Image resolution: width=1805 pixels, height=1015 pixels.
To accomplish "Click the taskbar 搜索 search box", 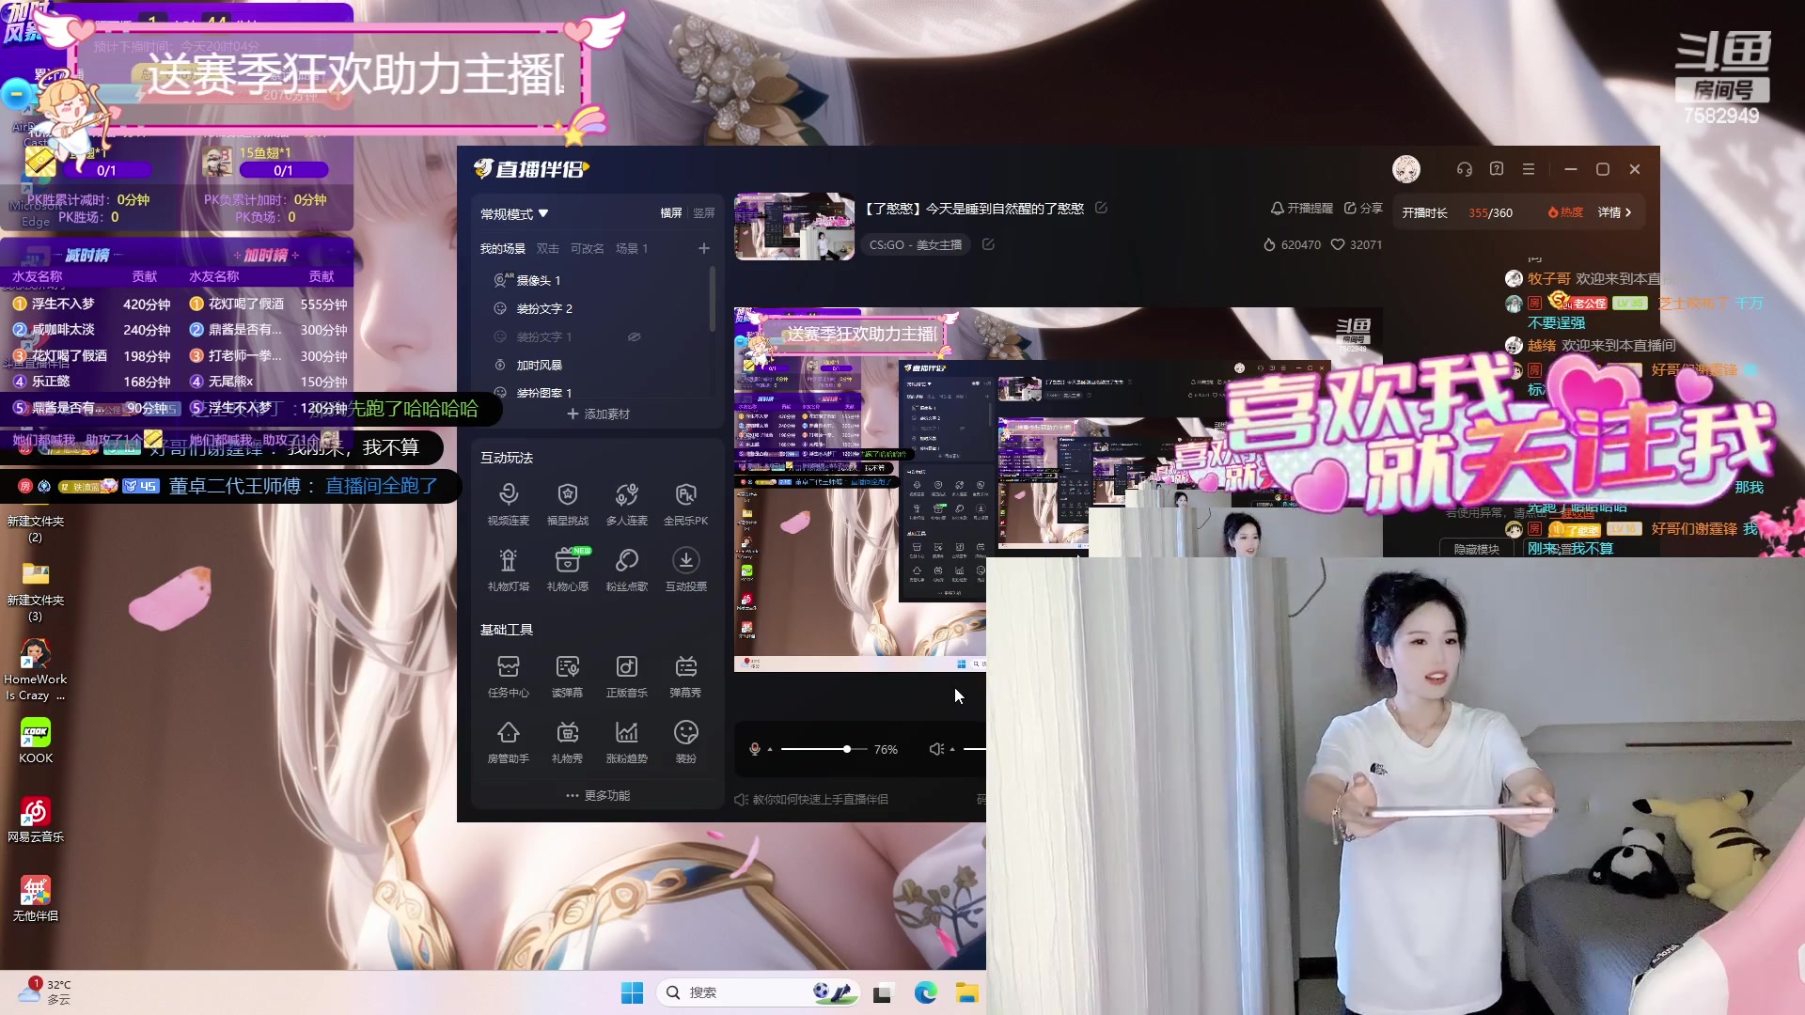I will 758,992.
